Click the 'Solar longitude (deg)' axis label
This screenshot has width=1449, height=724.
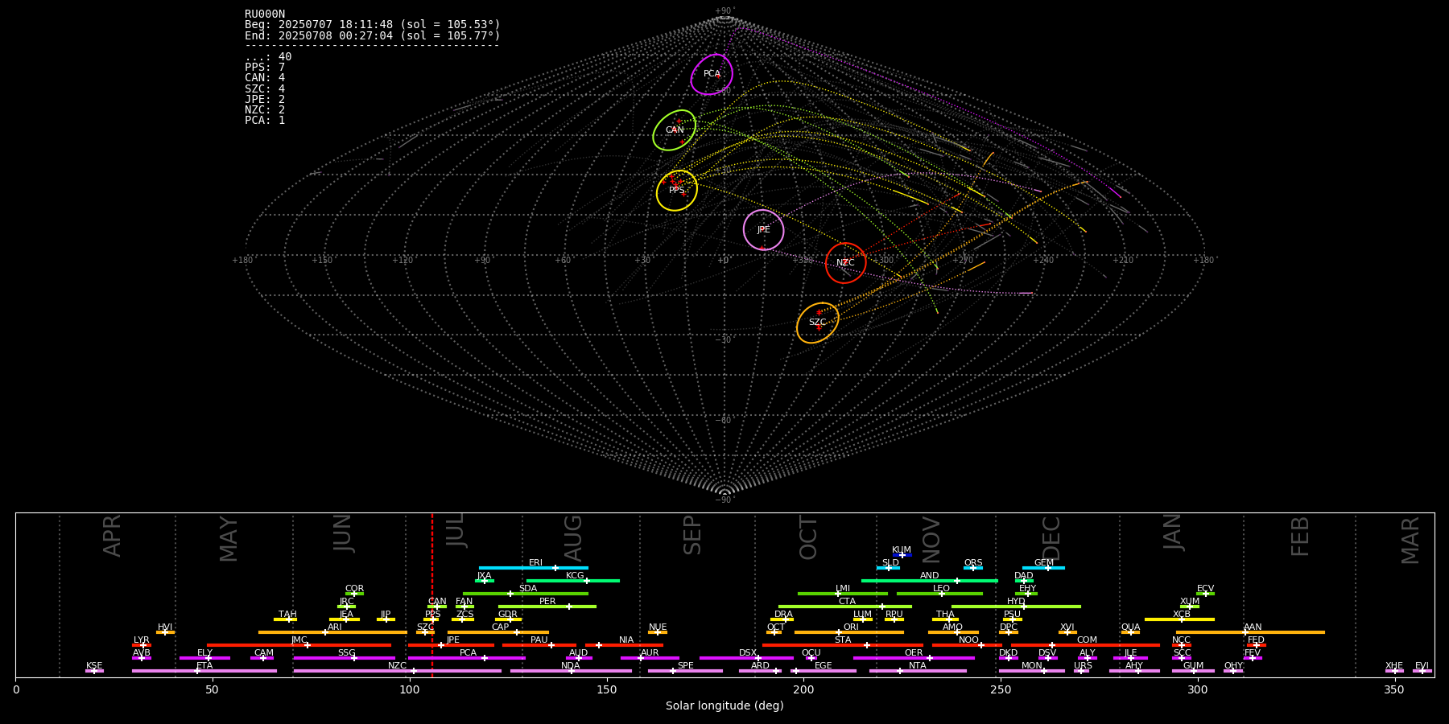724,705
